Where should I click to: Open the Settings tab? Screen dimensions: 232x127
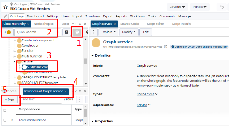(x=52, y=16)
